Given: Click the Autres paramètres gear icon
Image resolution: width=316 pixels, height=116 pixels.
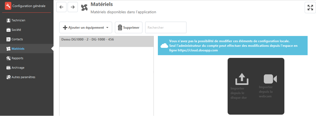Looking at the screenshot, I should pyautogui.click(x=8, y=77).
